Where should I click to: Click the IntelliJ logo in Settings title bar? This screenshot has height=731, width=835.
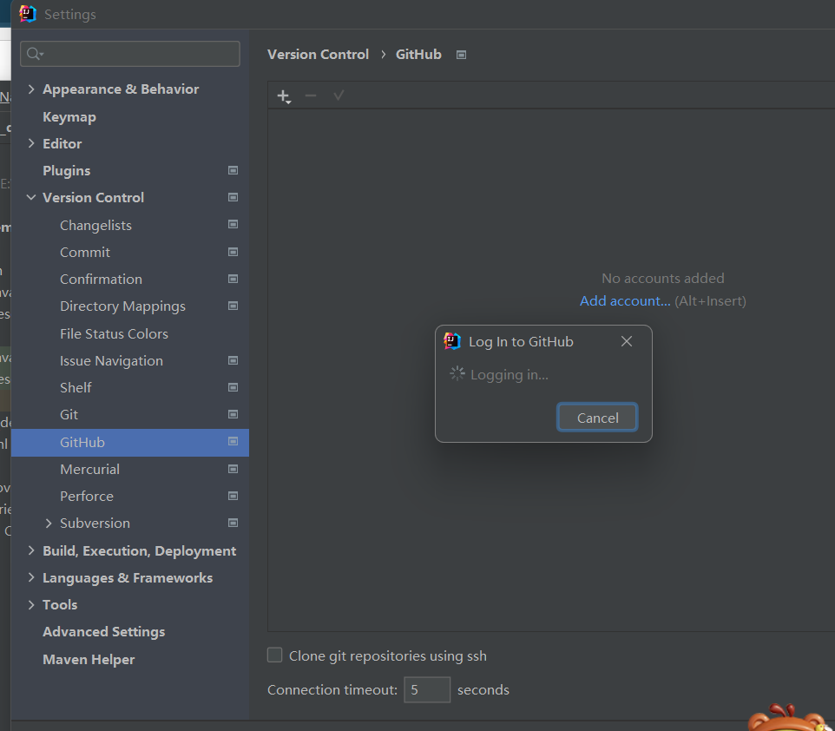27,14
